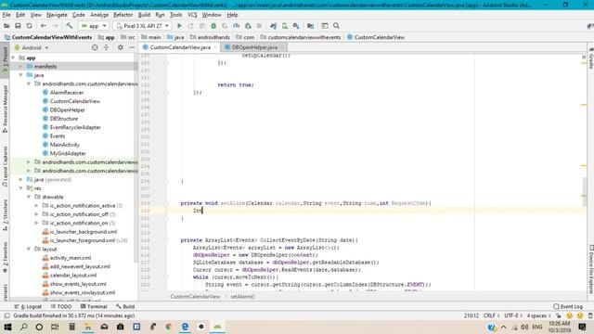Click the UTF-8 encoding in status bar
Image resolution: width=594 pixels, height=334 pixels.
coord(513,315)
